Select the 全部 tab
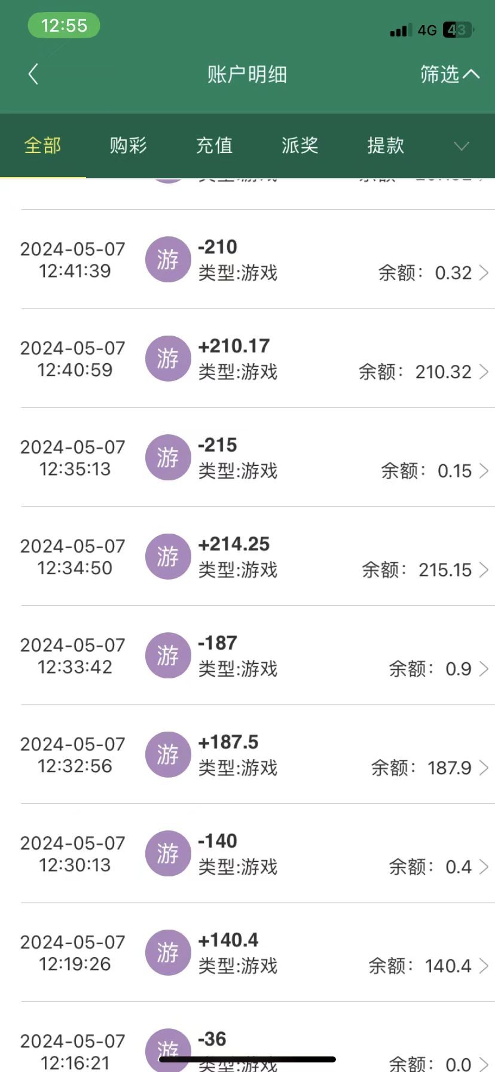 click(42, 145)
